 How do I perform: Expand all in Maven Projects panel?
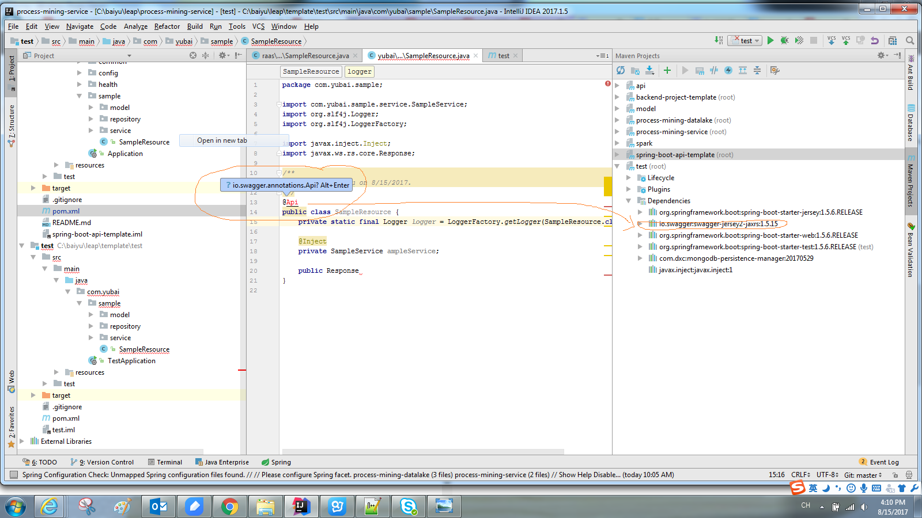pos(743,70)
